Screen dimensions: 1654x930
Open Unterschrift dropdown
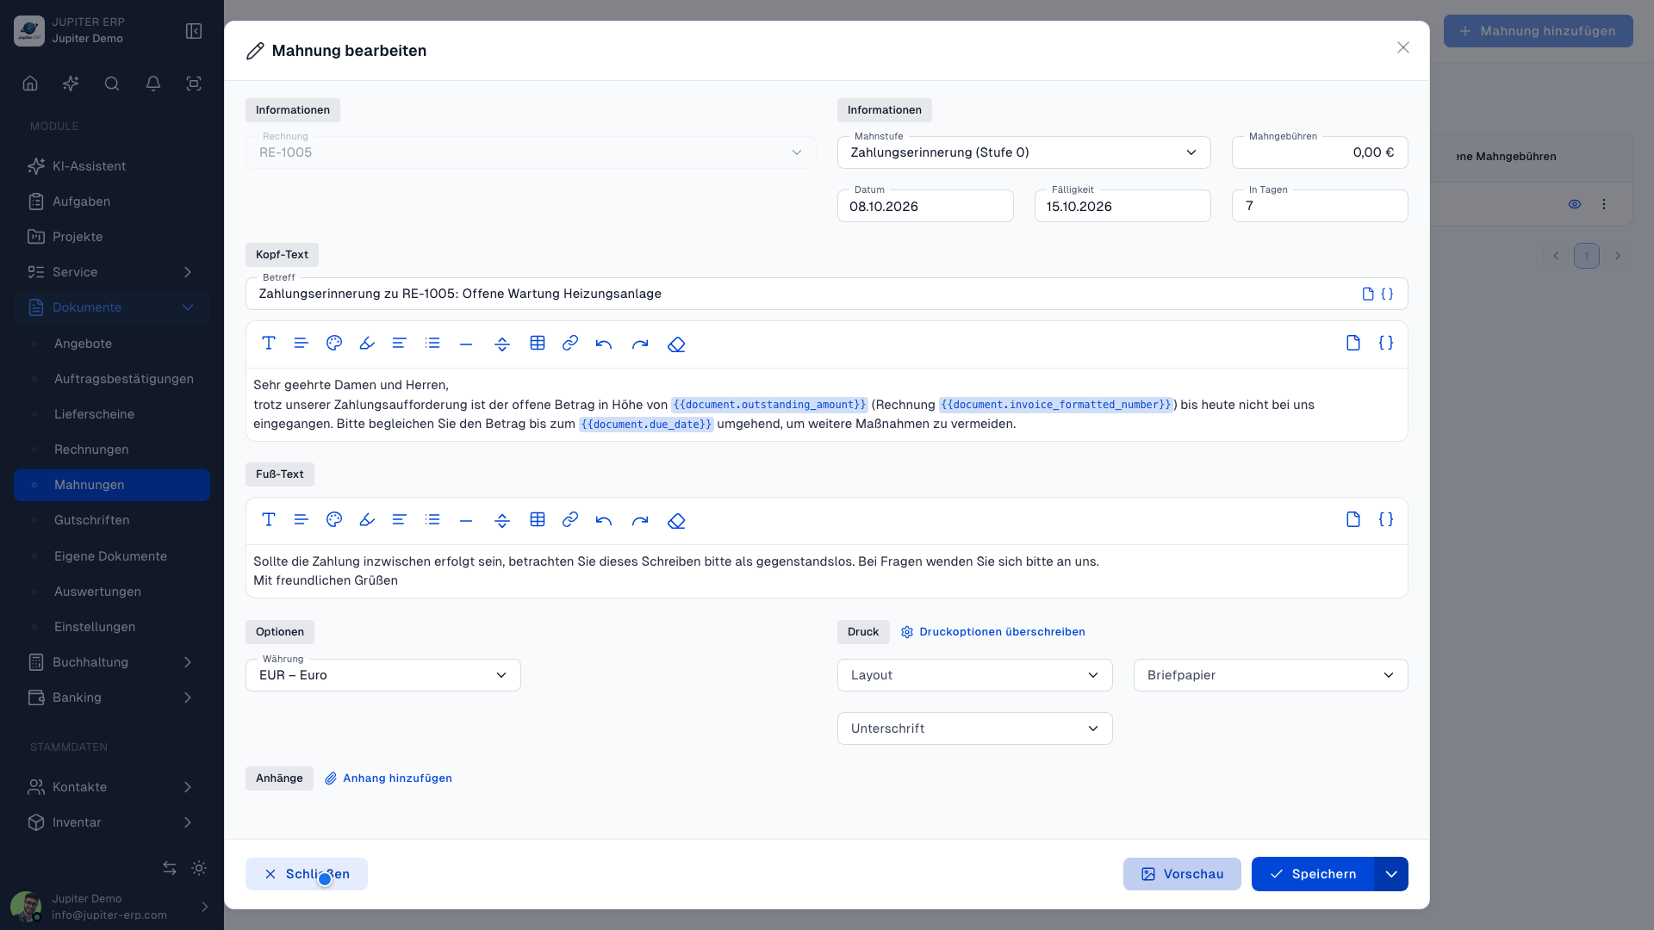tap(974, 728)
